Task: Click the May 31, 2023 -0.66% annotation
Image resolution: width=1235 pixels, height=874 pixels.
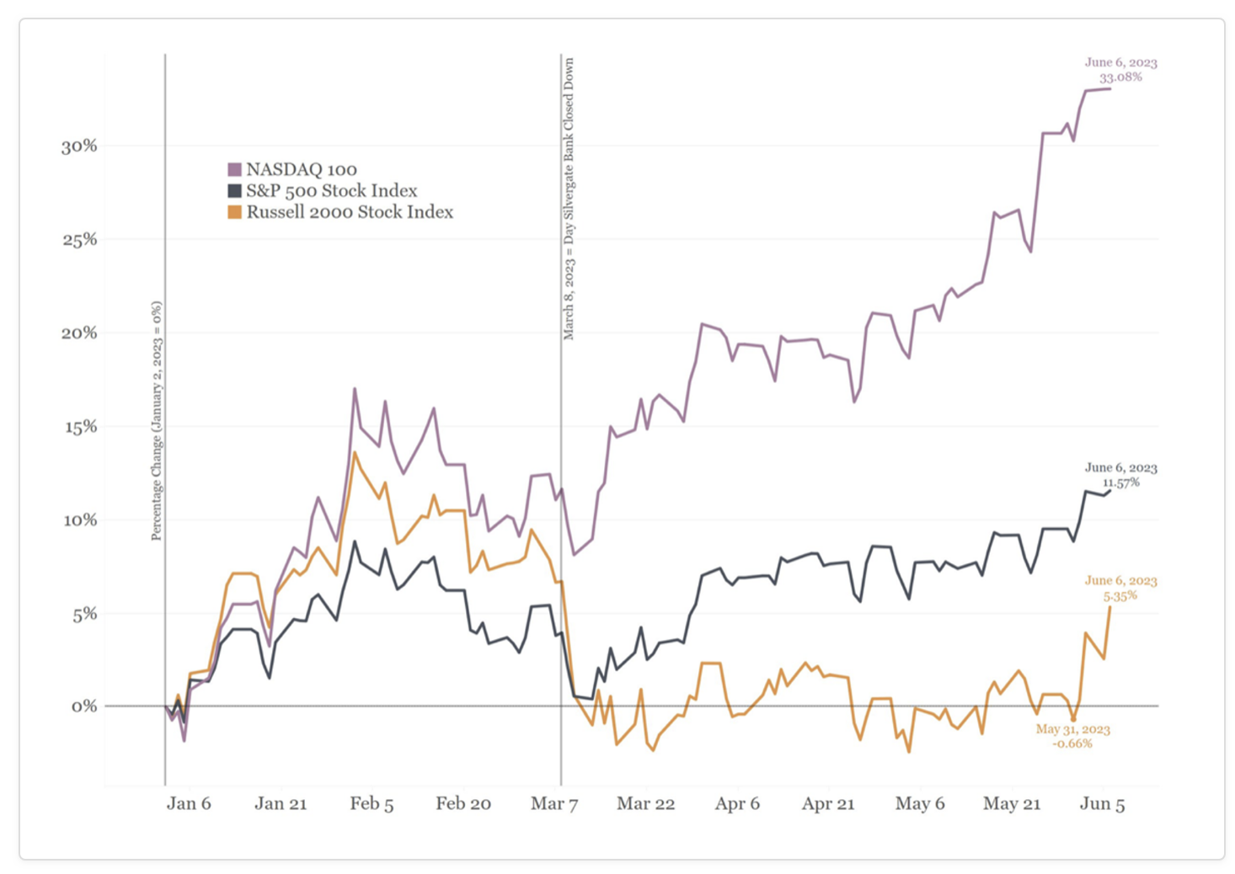Action: 1072,736
